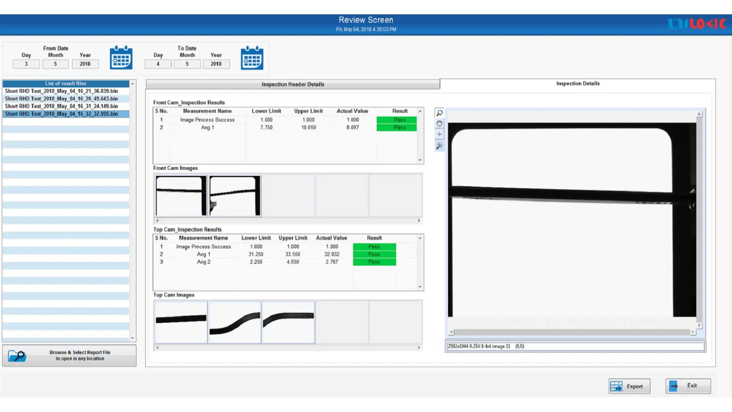Click the Exit arrow icon
Viewport: 732px width, 412px height.
pos(674,386)
